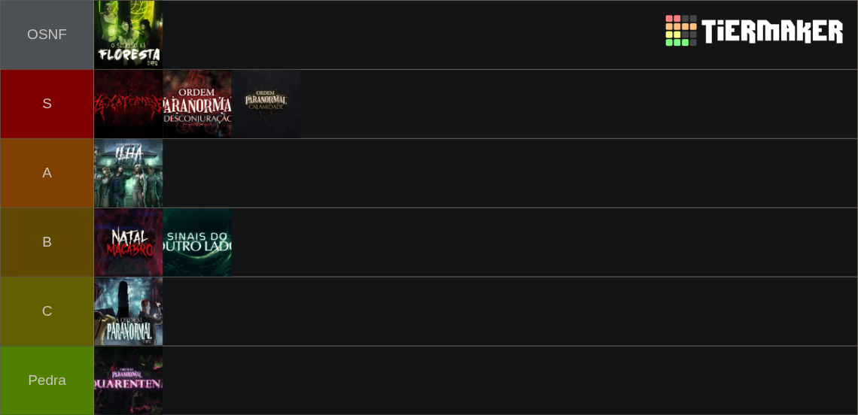The image size is (858, 415).
Task: Click empty space in the C tier row
Action: click(510, 311)
